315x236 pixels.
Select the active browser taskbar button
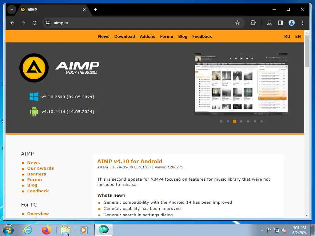coord(104,230)
